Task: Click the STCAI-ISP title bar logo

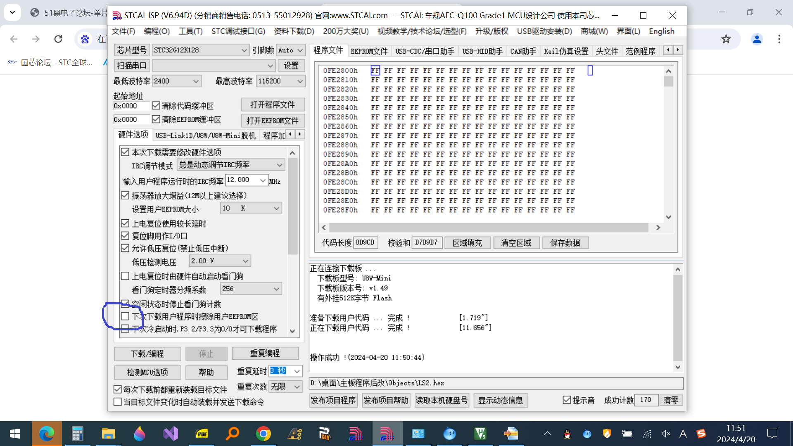Action: 117,16
